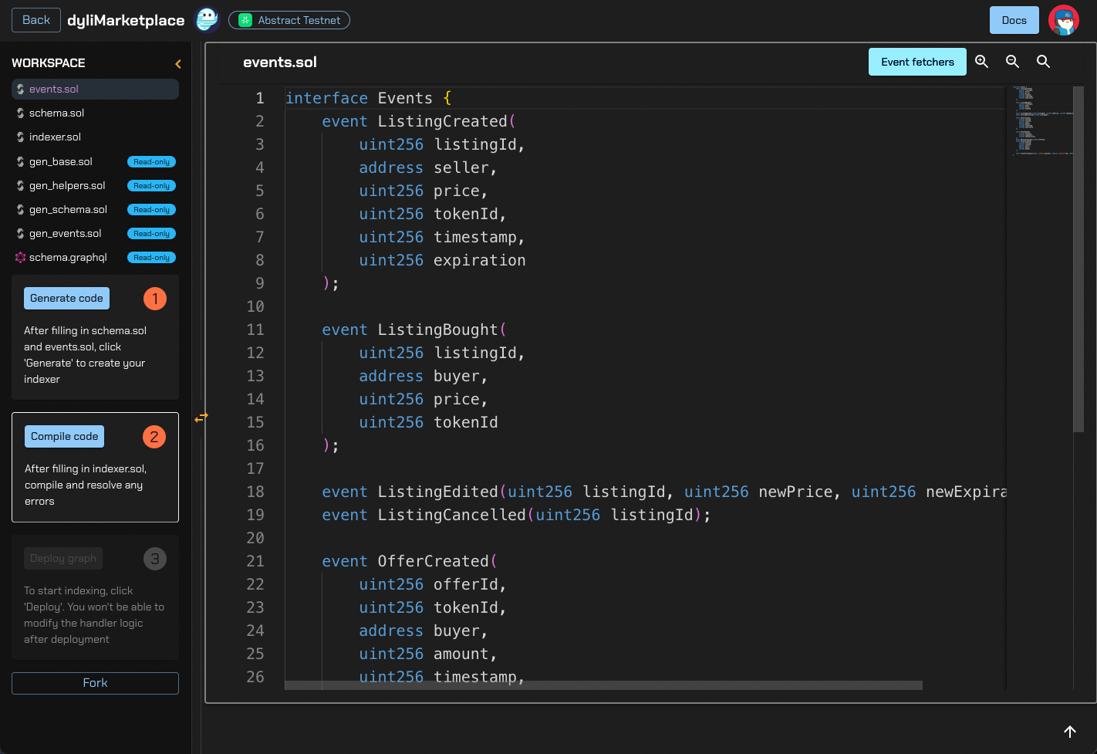Open the Event fetchers panel
This screenshot has height=754, width=1097.
[x=917, y=62]
